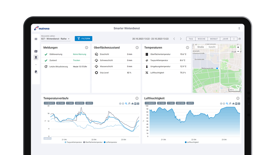
Task: Hide the Lufttemperatur series via the legend
Action: click(x=111, y=142)
